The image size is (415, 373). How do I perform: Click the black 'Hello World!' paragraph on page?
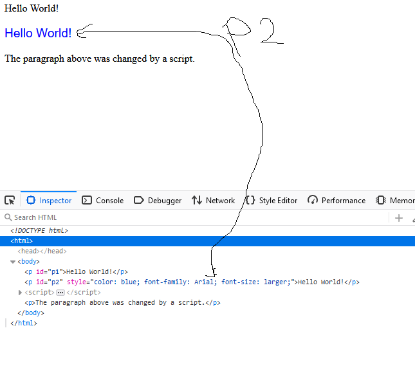(x=32, y=8)
